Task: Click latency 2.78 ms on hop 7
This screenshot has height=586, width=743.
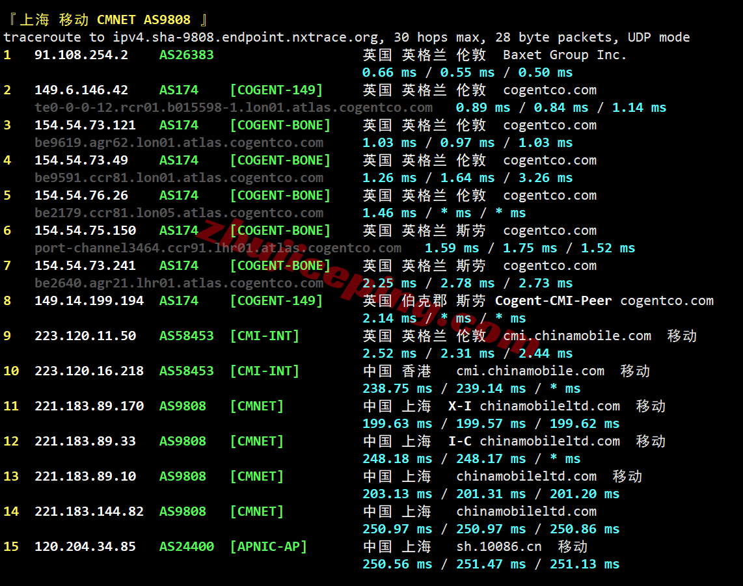Action: click(x=467, y=283)
